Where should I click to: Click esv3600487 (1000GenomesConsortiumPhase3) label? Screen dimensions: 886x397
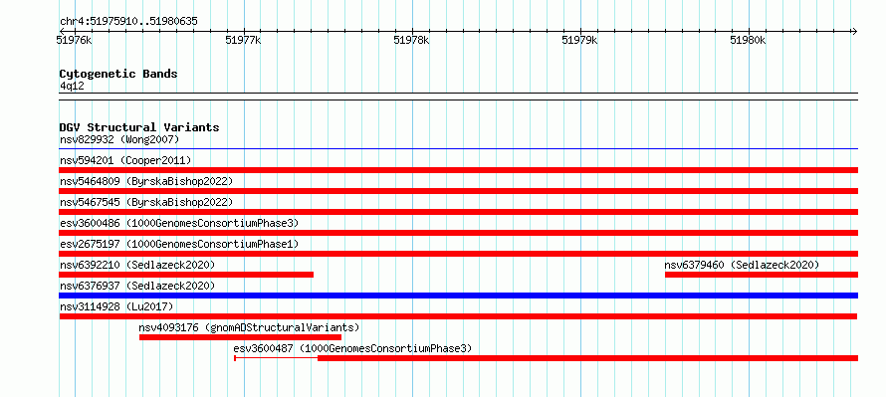point(352,348)
